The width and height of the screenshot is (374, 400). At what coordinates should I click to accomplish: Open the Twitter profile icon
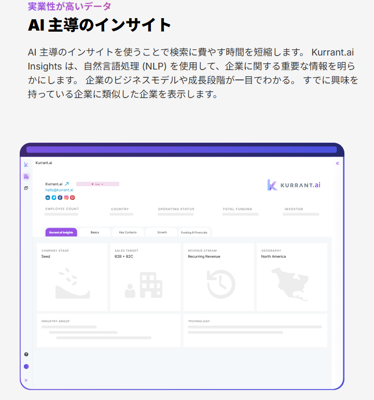(54, 198)
